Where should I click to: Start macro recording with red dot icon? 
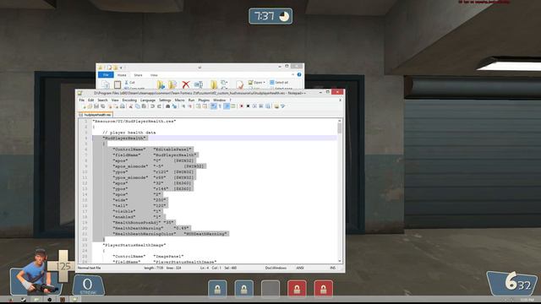pyautogui.click(x=241, y=106)
